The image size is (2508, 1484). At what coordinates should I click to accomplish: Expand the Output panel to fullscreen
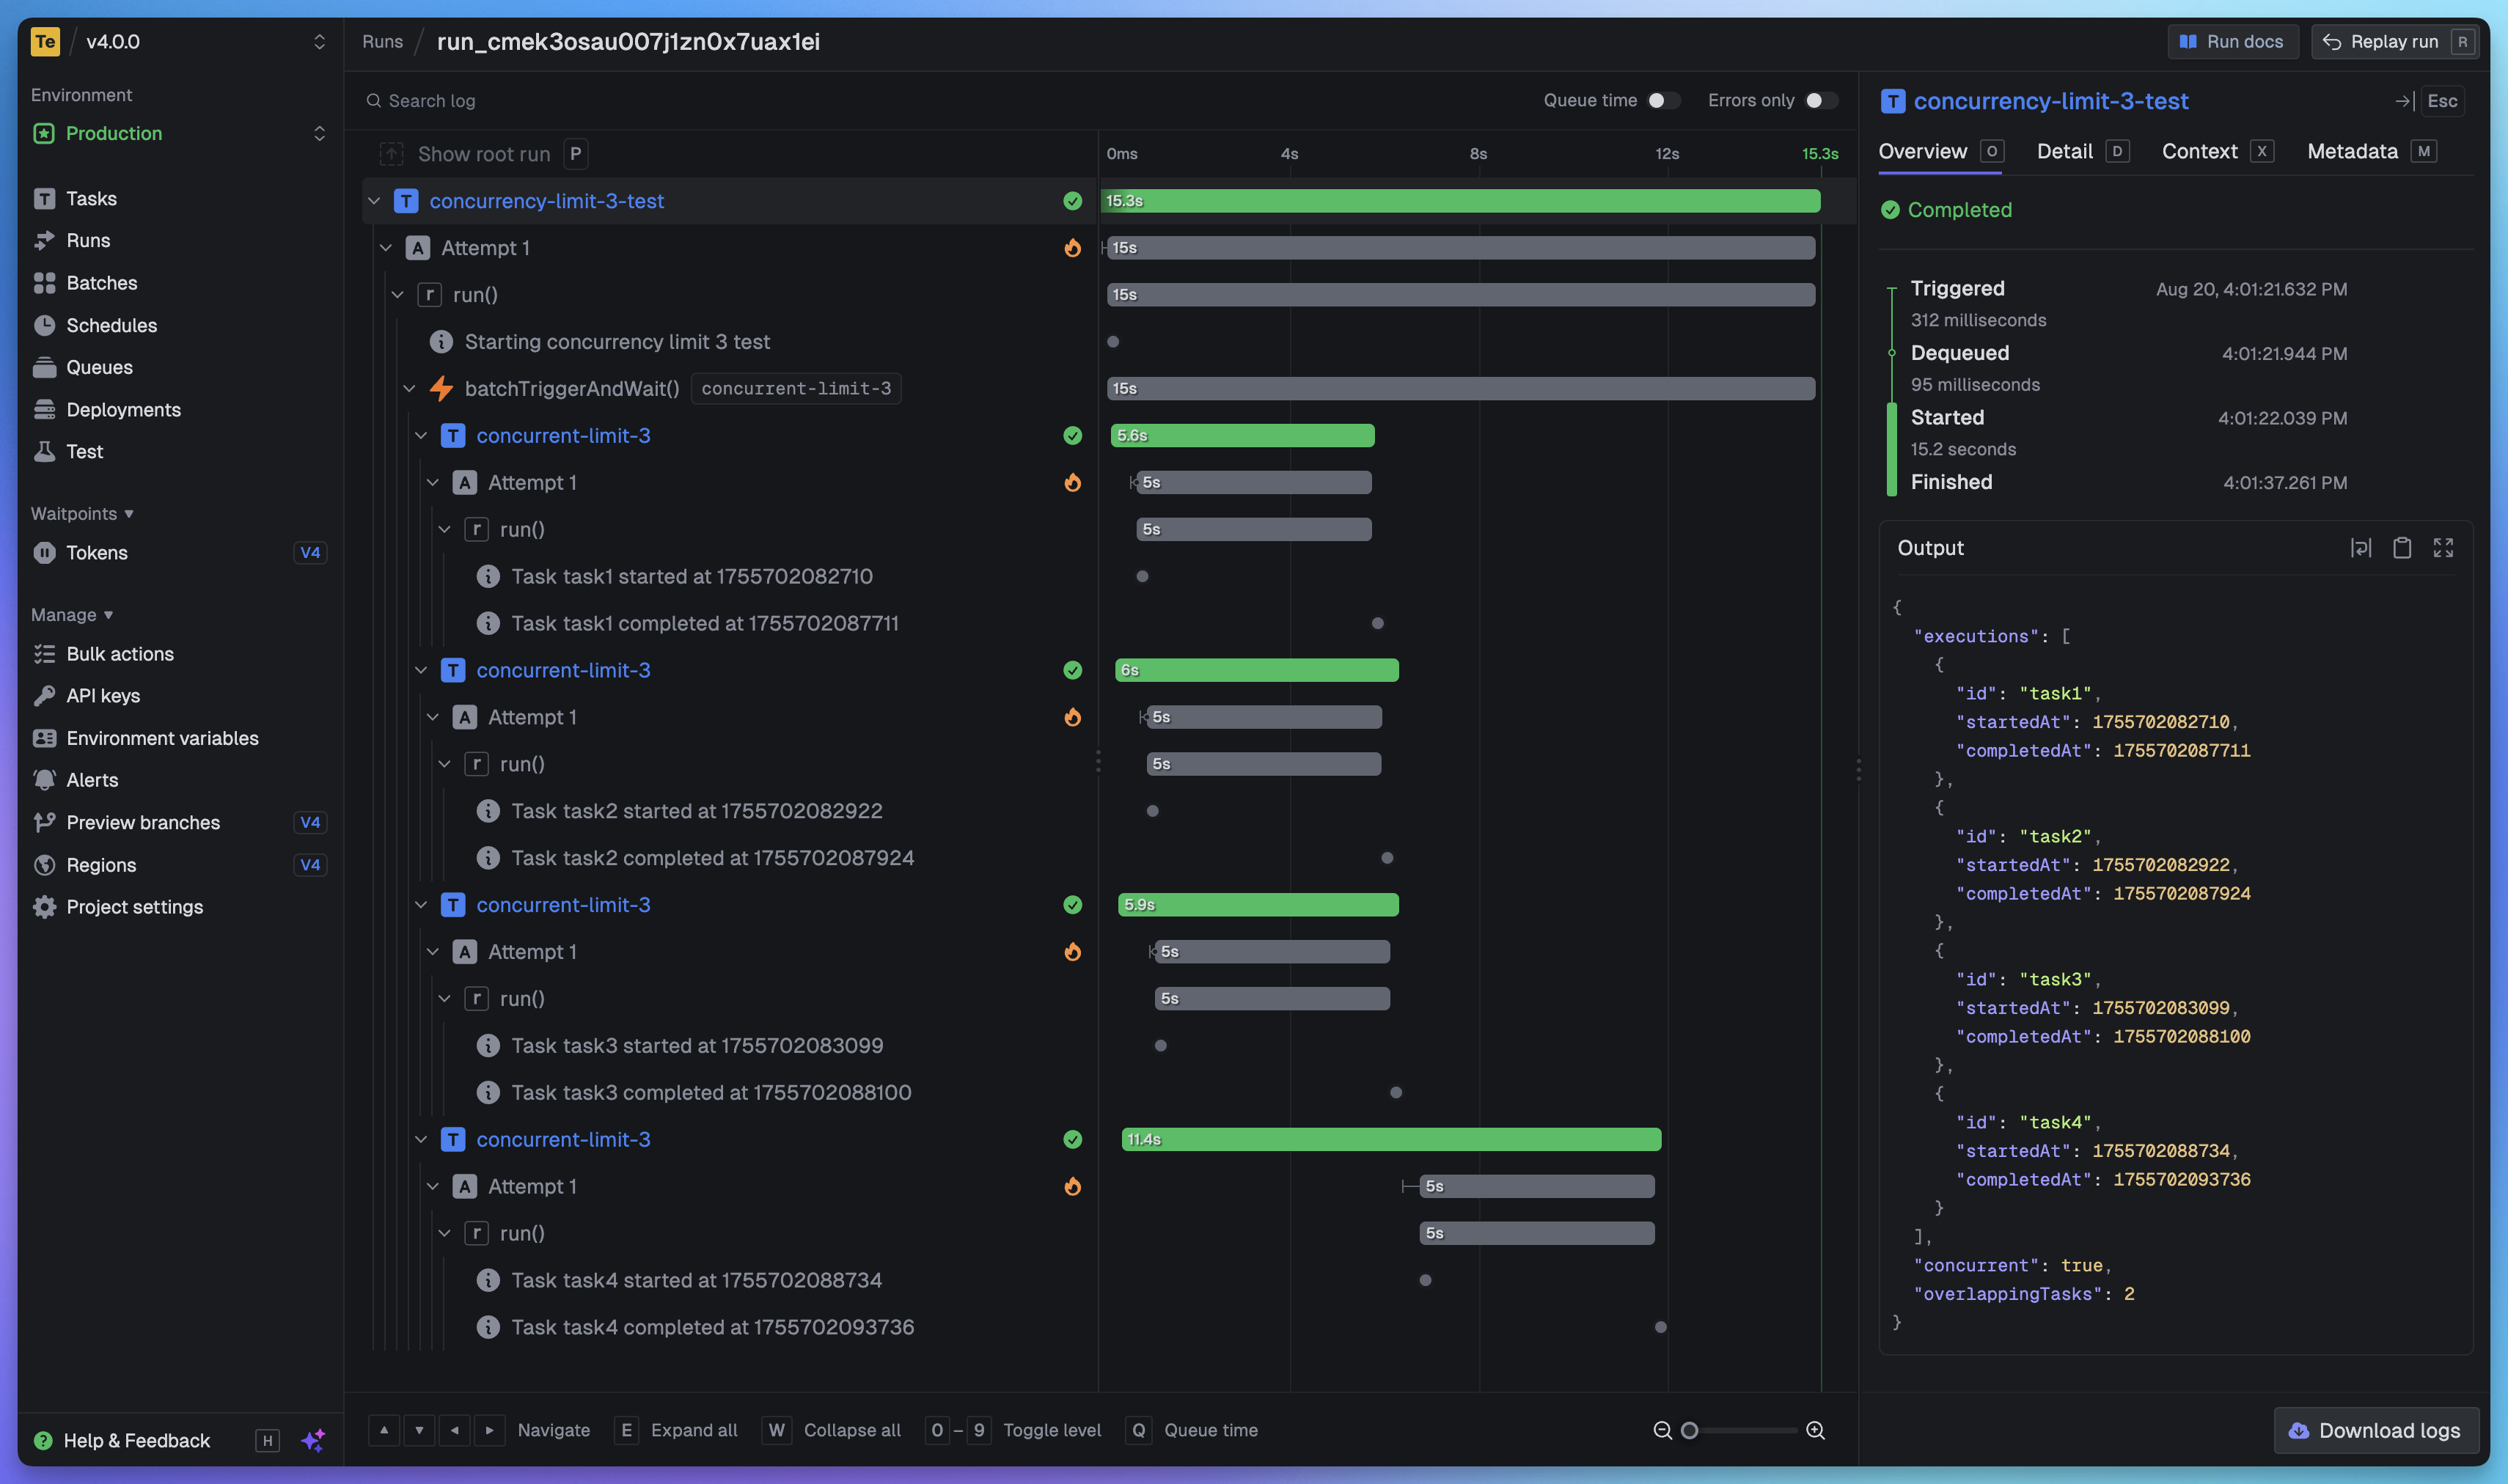(x=2444, y=547)
